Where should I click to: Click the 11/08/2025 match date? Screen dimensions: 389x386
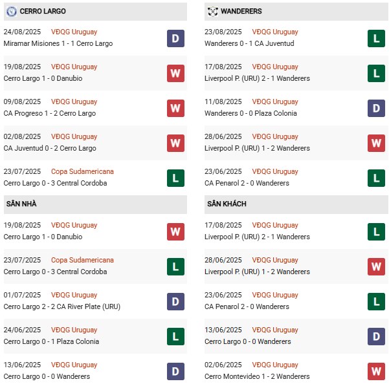point(223,102)
